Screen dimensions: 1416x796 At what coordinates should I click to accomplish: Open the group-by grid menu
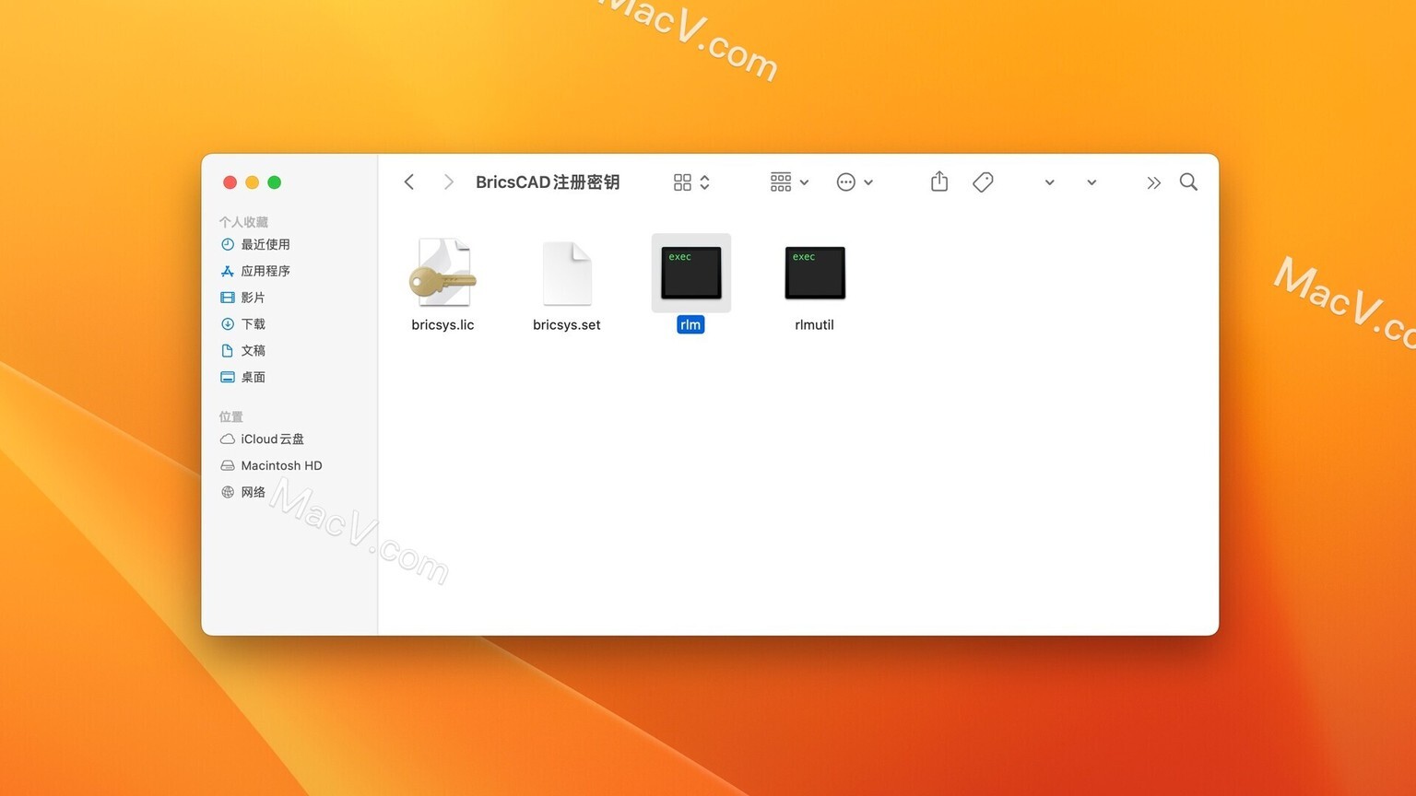coord(789,182)
